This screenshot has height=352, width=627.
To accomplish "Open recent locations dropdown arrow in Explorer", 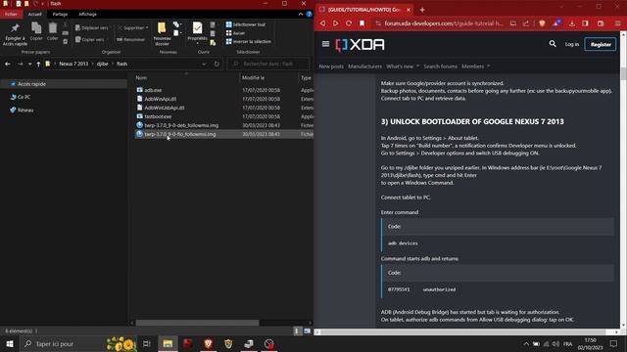I will [x=30, y=64].
